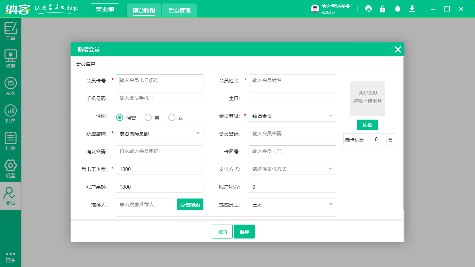Click the 扣次 deduction icon in sidebar

[10, 113]
